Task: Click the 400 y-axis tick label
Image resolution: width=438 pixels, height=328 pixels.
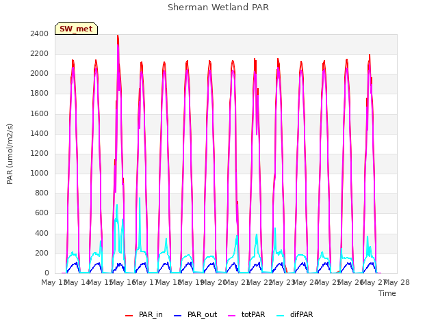Action: click(x=42, y=233)
